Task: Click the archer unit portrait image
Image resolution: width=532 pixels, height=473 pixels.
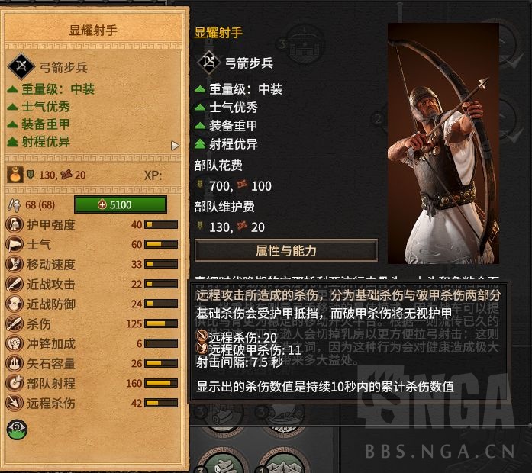Action: (x=443, y=143)
